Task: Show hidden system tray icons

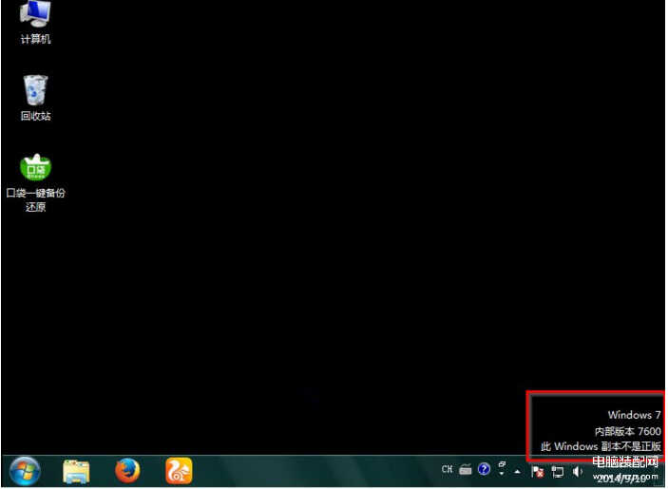Action: point(518,471)
